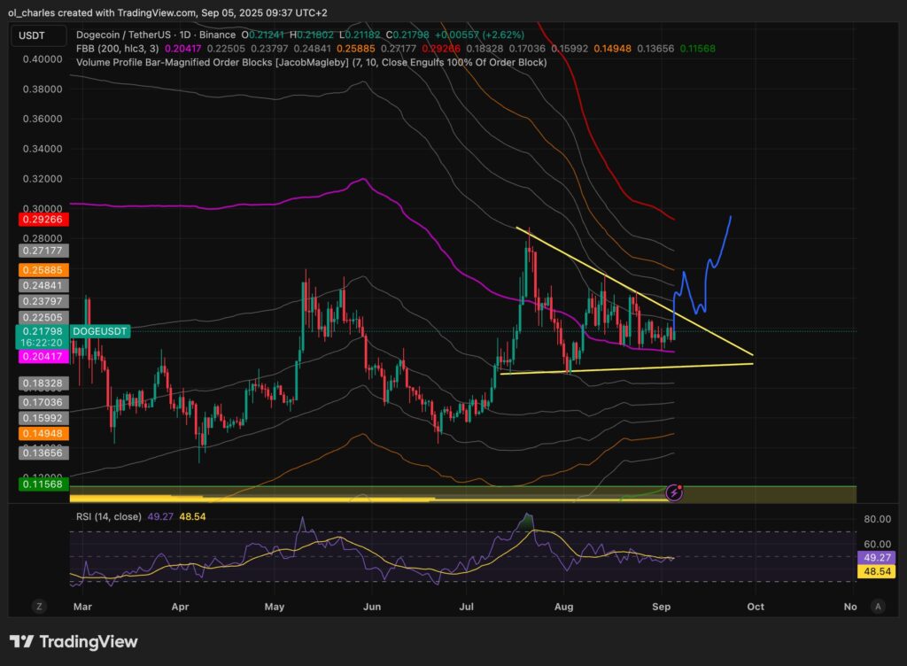Click the lightning bolt quick-trade icon on the chart
The height and width of the screenshot is (666, 907).
click(674, 491)
